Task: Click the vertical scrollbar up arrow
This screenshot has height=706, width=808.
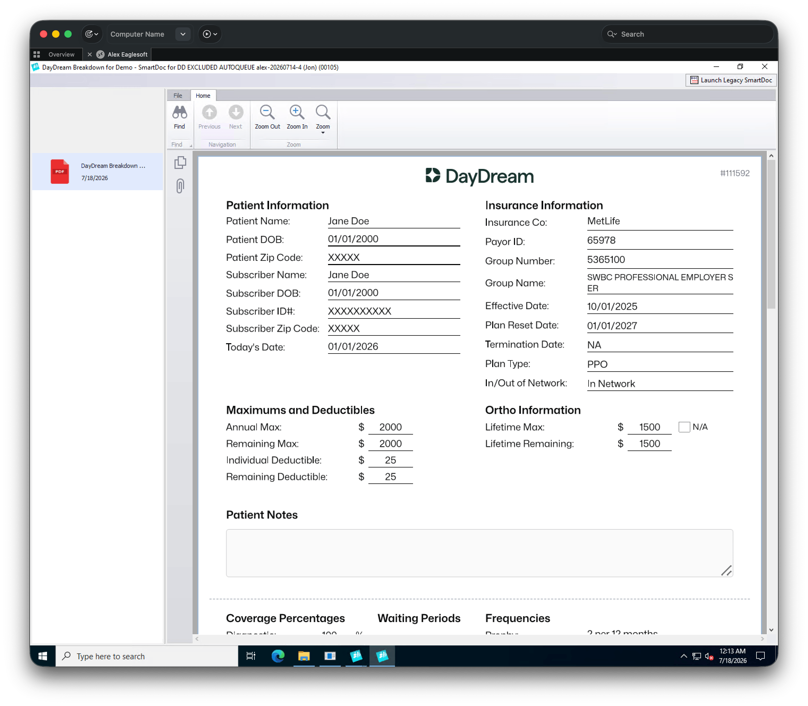Action: click(x=771, y=156)
